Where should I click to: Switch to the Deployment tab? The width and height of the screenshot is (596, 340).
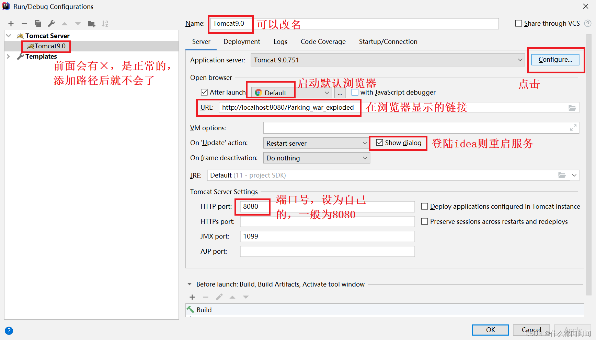pyautogui.click(x=242, y=41)
